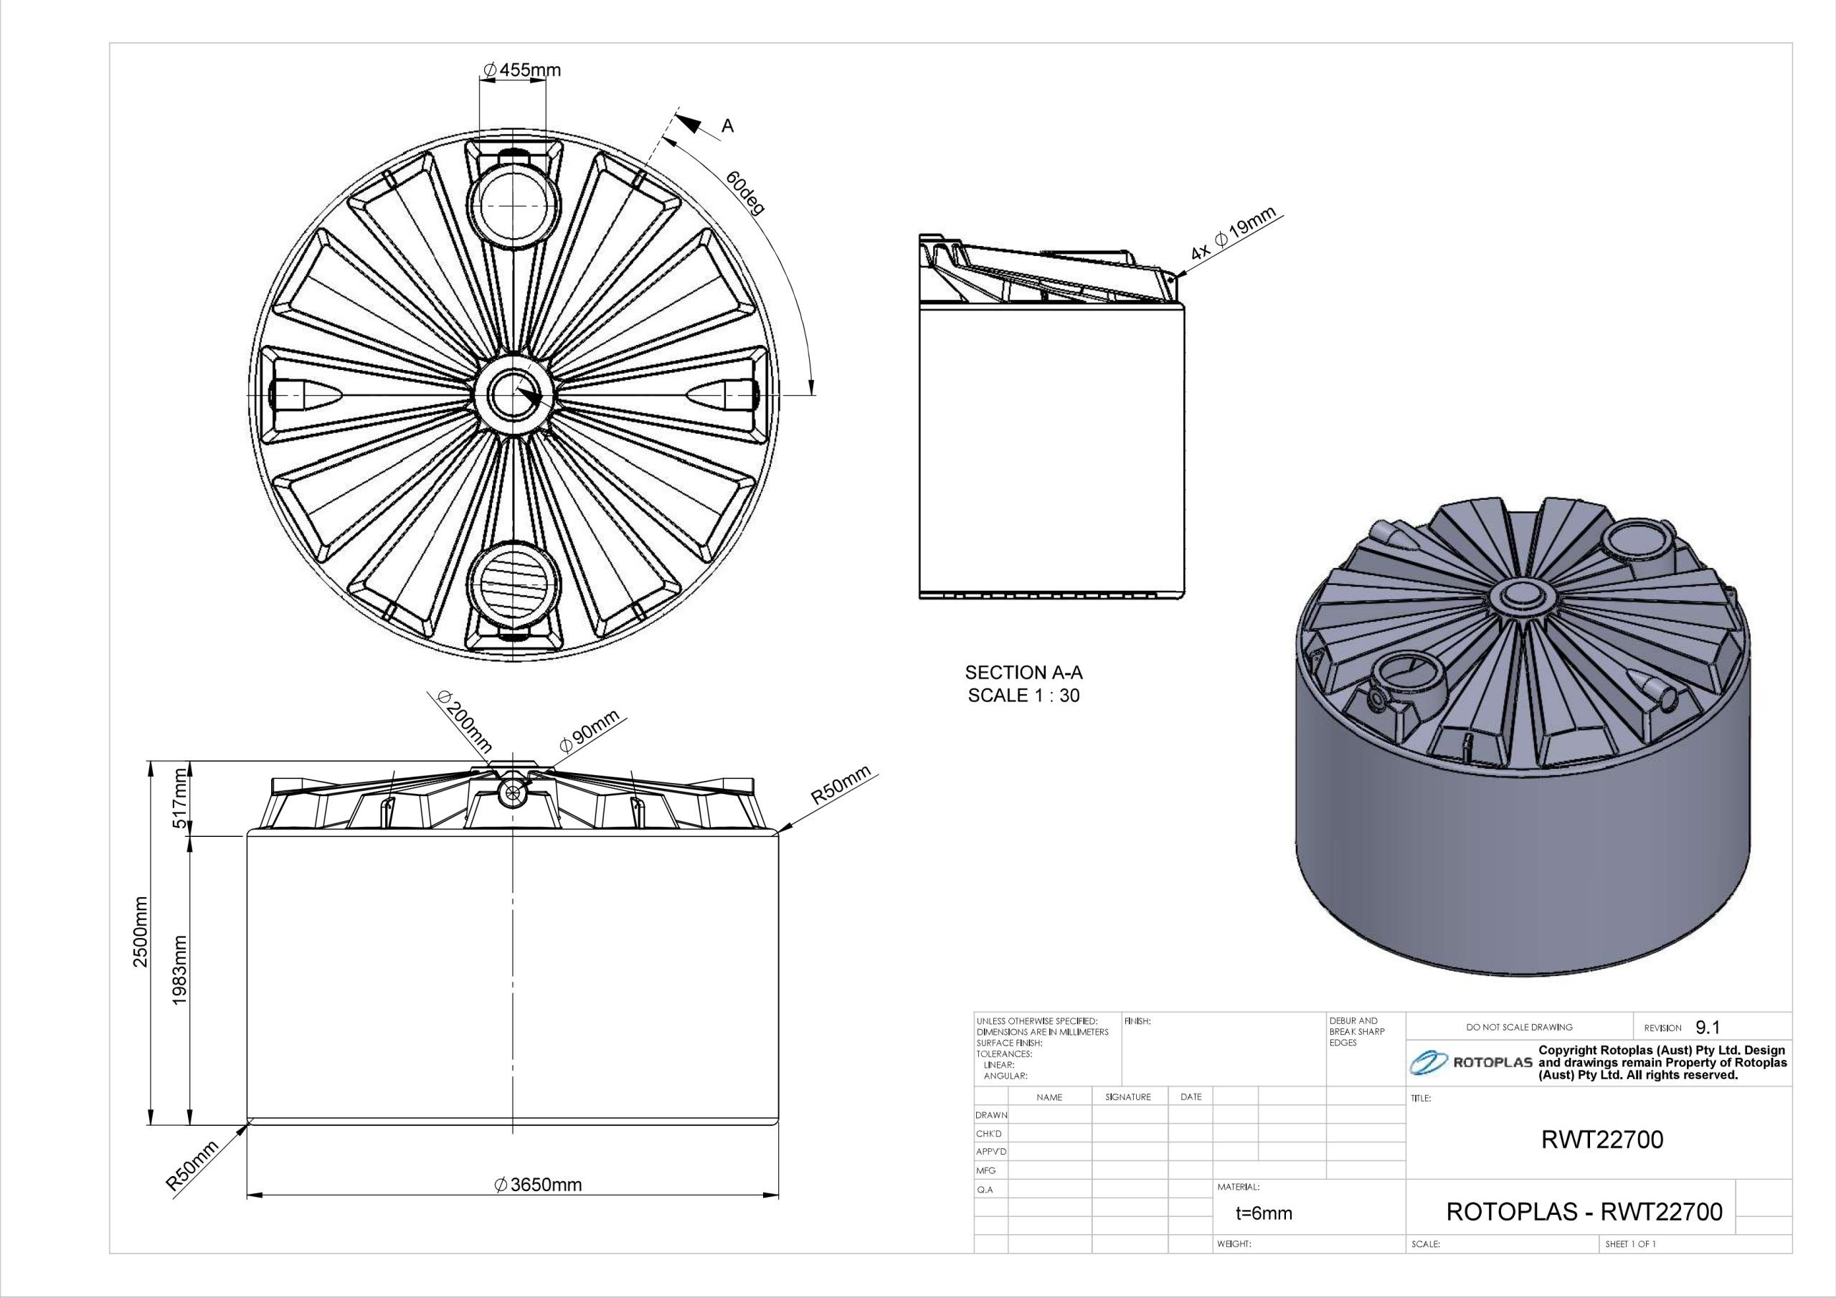
Task: Click the R50mm label at tank base
Action: coord(192,1167)
